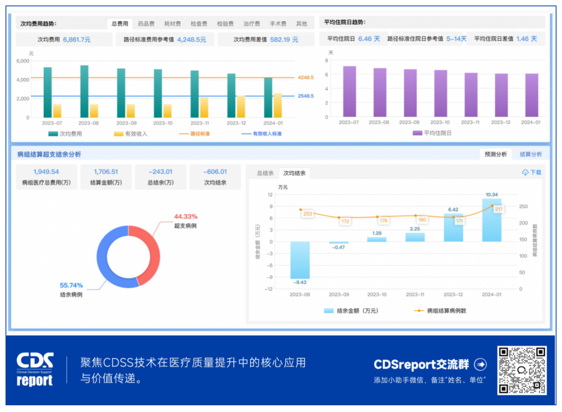Image resolution: width=562 pixels, height=412 pixels.
Task: Toggle the 有效收入 legend swatch
Action: 119,134
